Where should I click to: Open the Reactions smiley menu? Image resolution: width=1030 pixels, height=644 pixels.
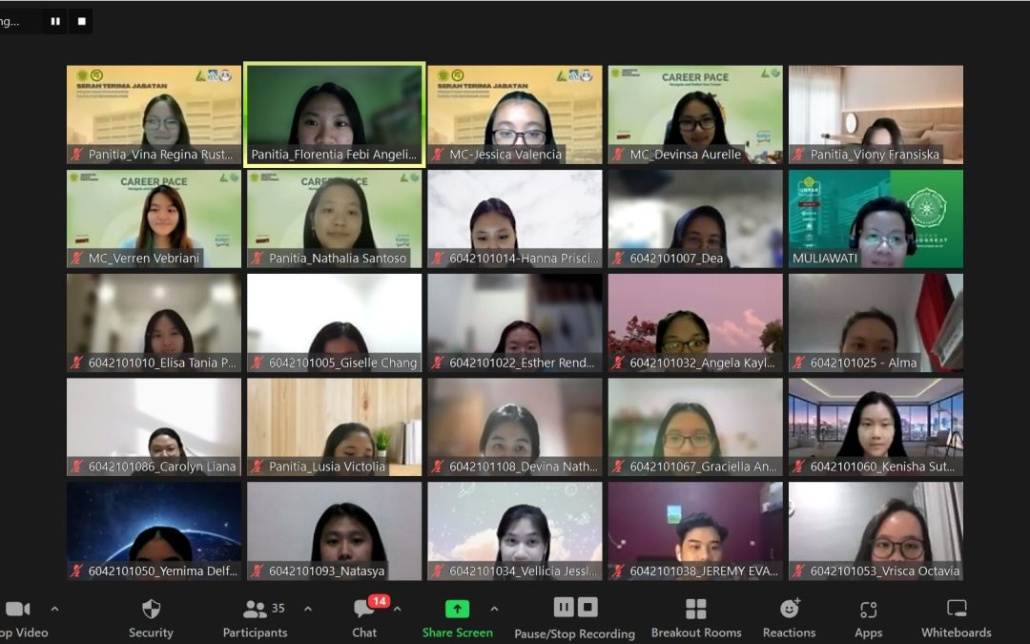(x=789, y=609)
